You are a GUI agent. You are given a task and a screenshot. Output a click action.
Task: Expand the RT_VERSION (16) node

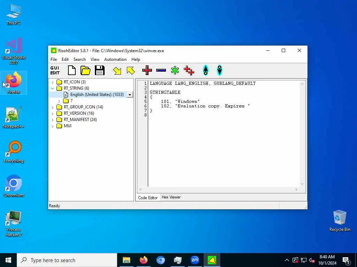pos(53,114)
